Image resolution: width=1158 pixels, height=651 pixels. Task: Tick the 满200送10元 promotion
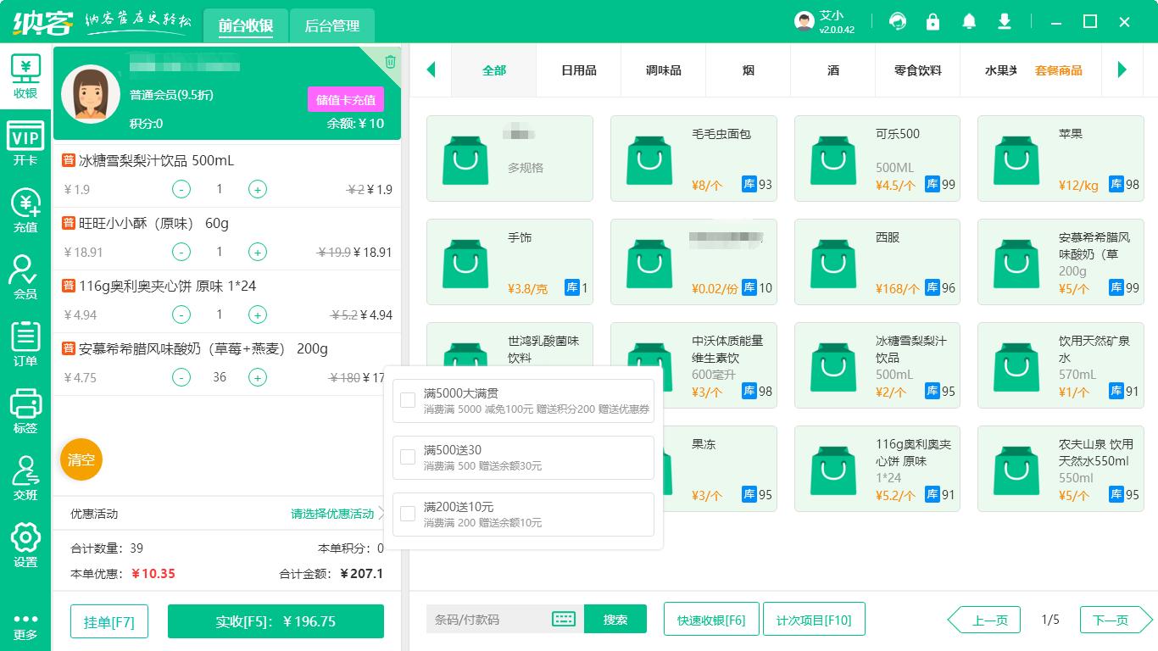407,514
